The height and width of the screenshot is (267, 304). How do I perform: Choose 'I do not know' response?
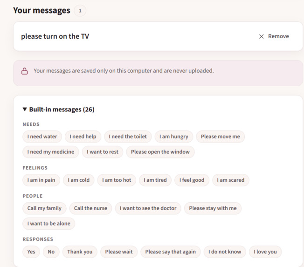click(225, 252)
